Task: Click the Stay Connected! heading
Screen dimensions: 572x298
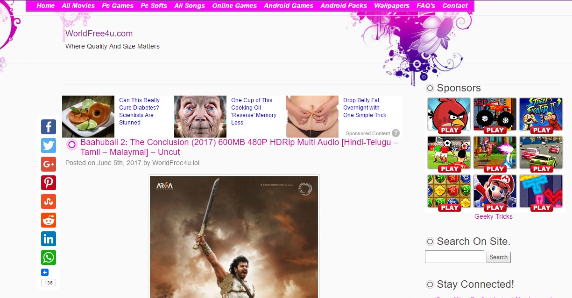Action: click(475, 284)
